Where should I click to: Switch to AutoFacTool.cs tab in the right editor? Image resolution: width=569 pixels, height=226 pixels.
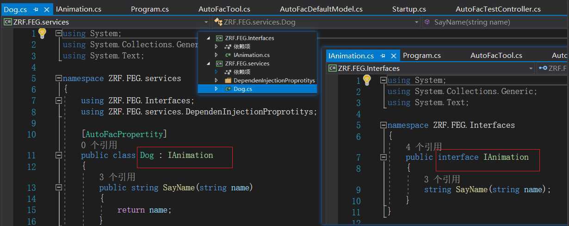496,55
